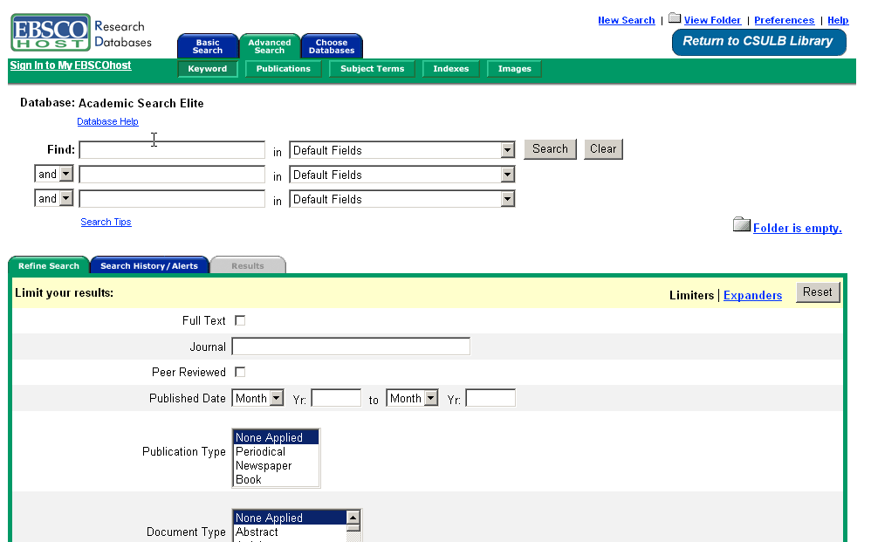This screenshot has height=542, width=871.
Task: Select Periodical in Publication Type list
Action: point(276,451)
